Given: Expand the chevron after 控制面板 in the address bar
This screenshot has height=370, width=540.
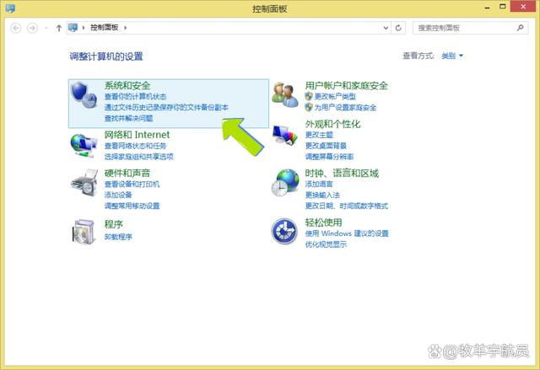Looking at the screenshot, I should click(x=126, y=28).
